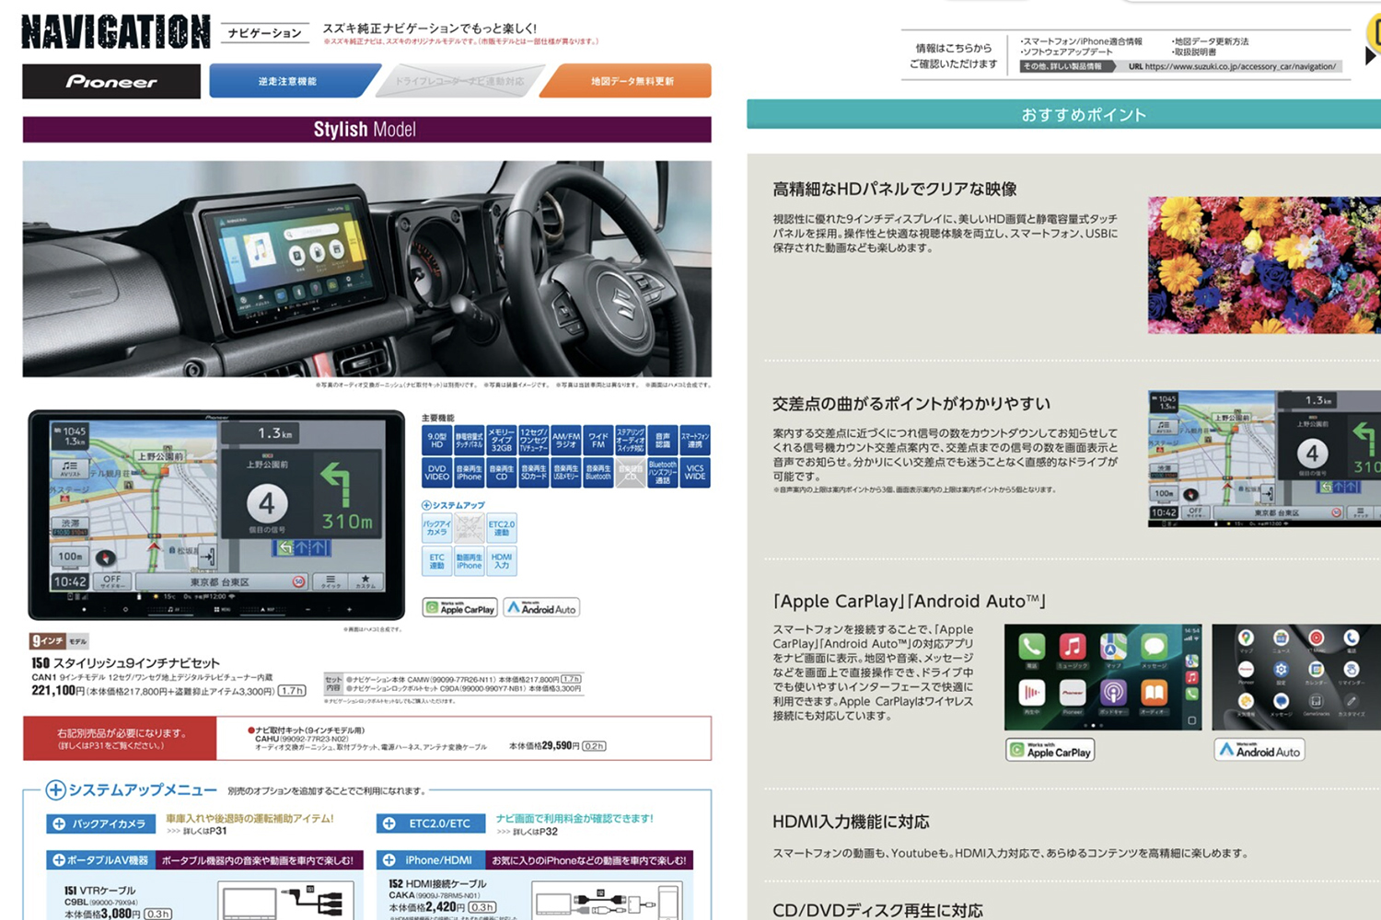Toggle the ETC2.0連動 system-up option
1381x920 pixels.
tap(502, 528)
